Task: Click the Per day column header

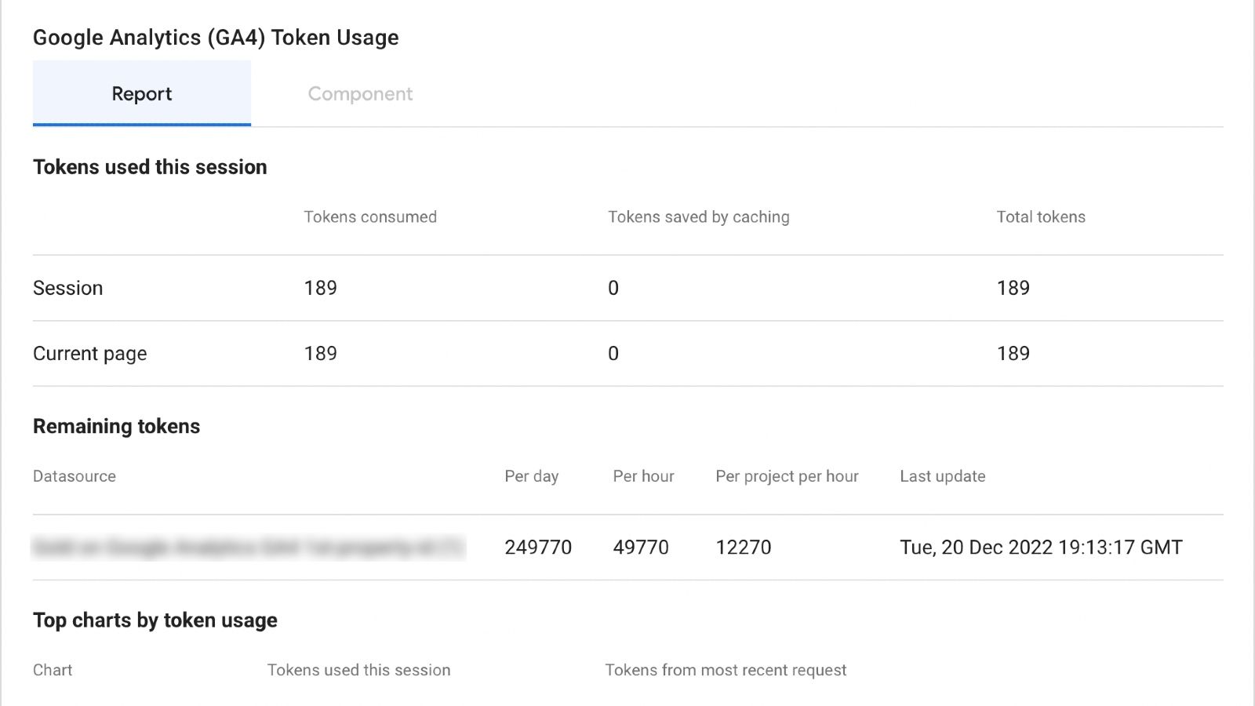Action: coord(531,476)
